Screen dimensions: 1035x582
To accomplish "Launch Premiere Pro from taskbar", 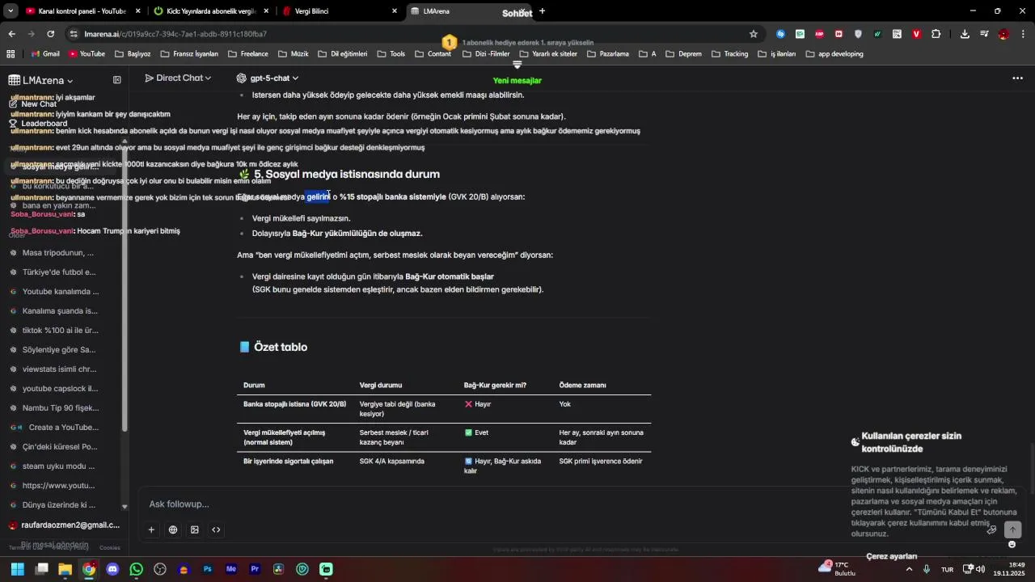I will [255, 569].
